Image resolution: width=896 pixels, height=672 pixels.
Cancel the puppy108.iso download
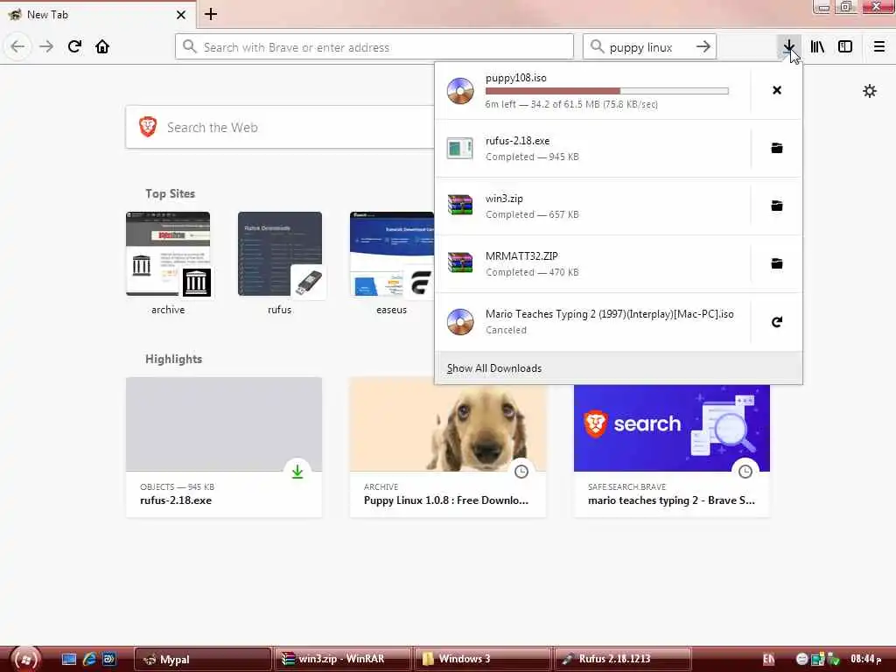point(777,90)
